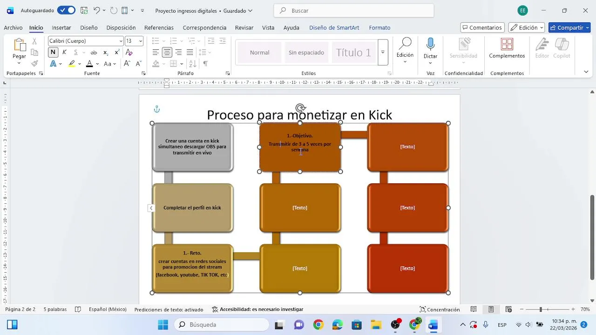
Task: Select the Normal style
Action: click(259, 52)
